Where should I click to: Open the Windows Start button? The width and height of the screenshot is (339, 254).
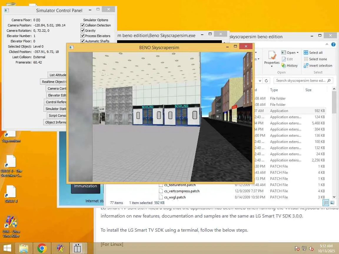tap(7, 248)
